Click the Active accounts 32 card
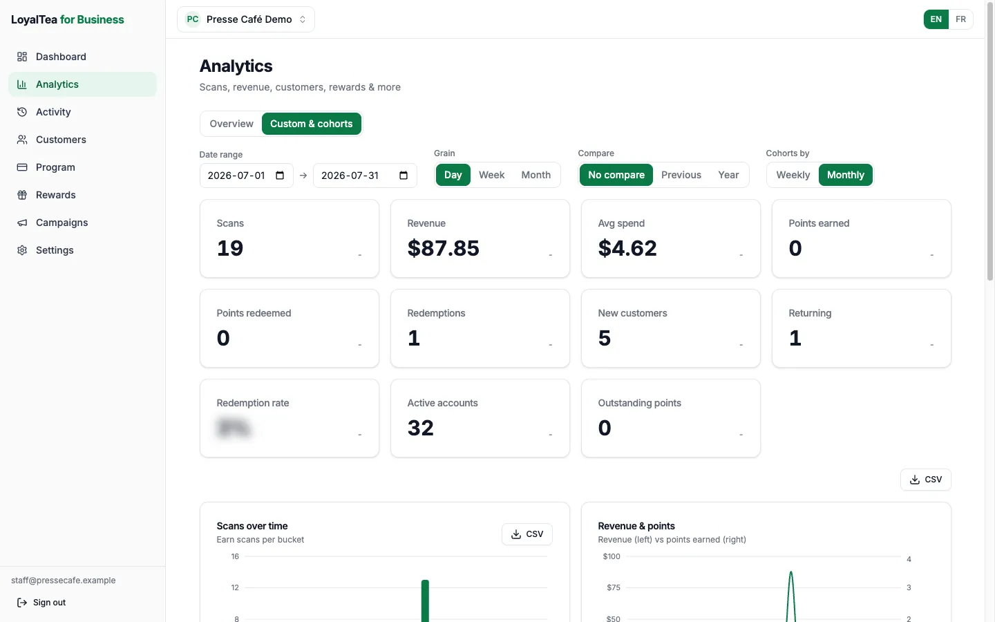This screenshot has height=622, width=995. pos(480,418)
